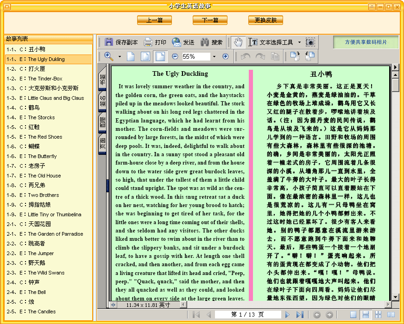Open the Bookmarks (书签) side tab
Image resolution: width=404 pixels, height=324 pixels.
(102, 79)
